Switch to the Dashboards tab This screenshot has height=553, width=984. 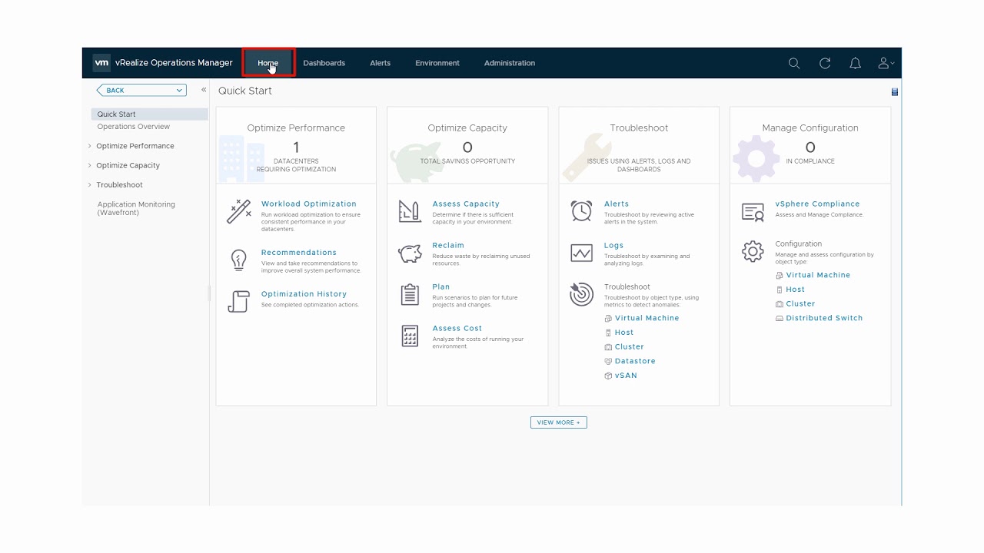tap(324, 63)
